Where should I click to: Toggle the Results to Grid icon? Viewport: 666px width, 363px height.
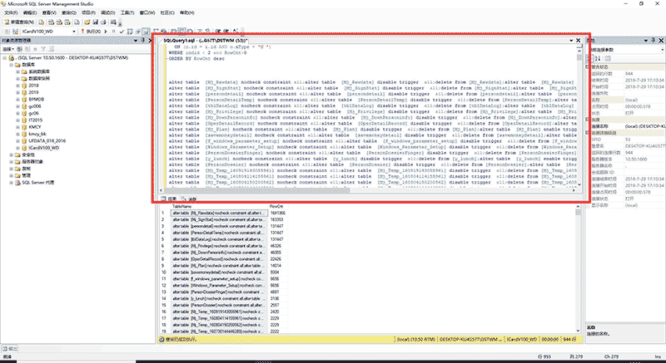coord(181,32)
